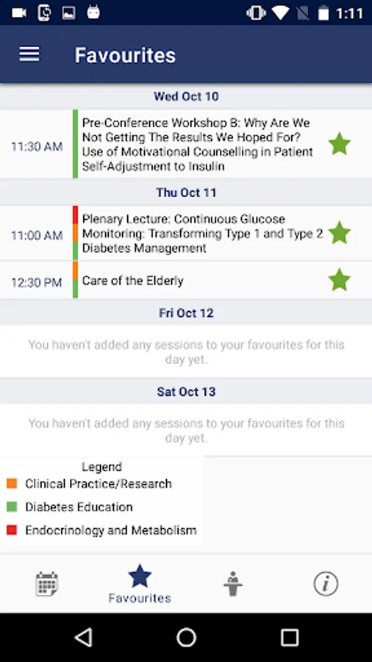
Task: Tap Android recent apps square button
Action: coord(290,637)
